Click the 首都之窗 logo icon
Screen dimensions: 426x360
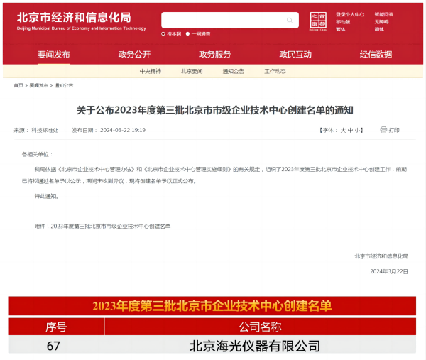[319, 21]
